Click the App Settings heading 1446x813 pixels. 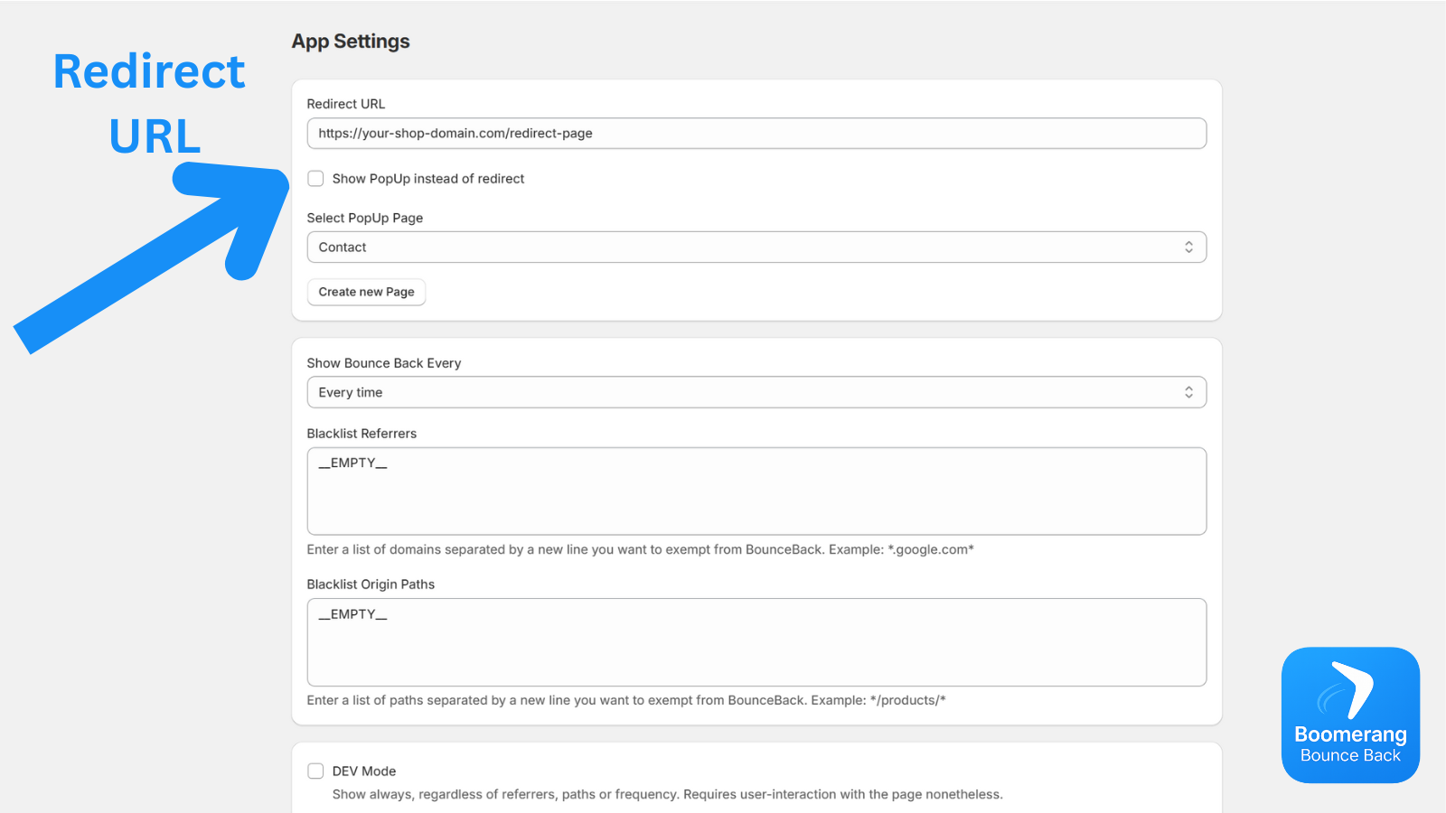351,42
